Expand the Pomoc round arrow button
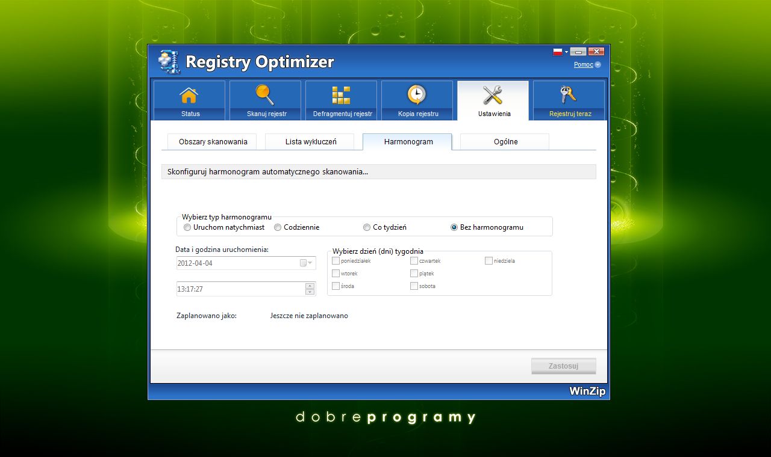 598,64
